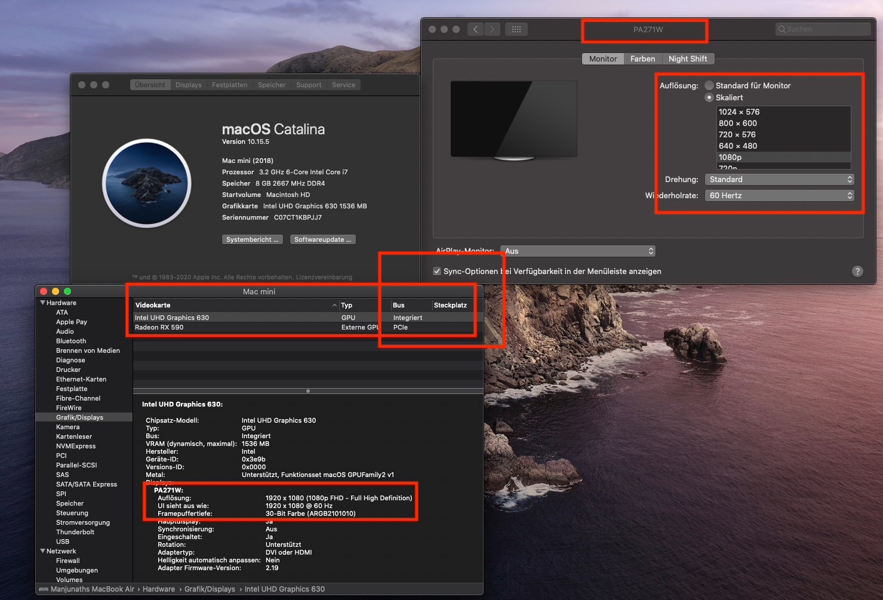
Task: Select Fibre-Channel in the sidebar
Action: pos(78,398)
